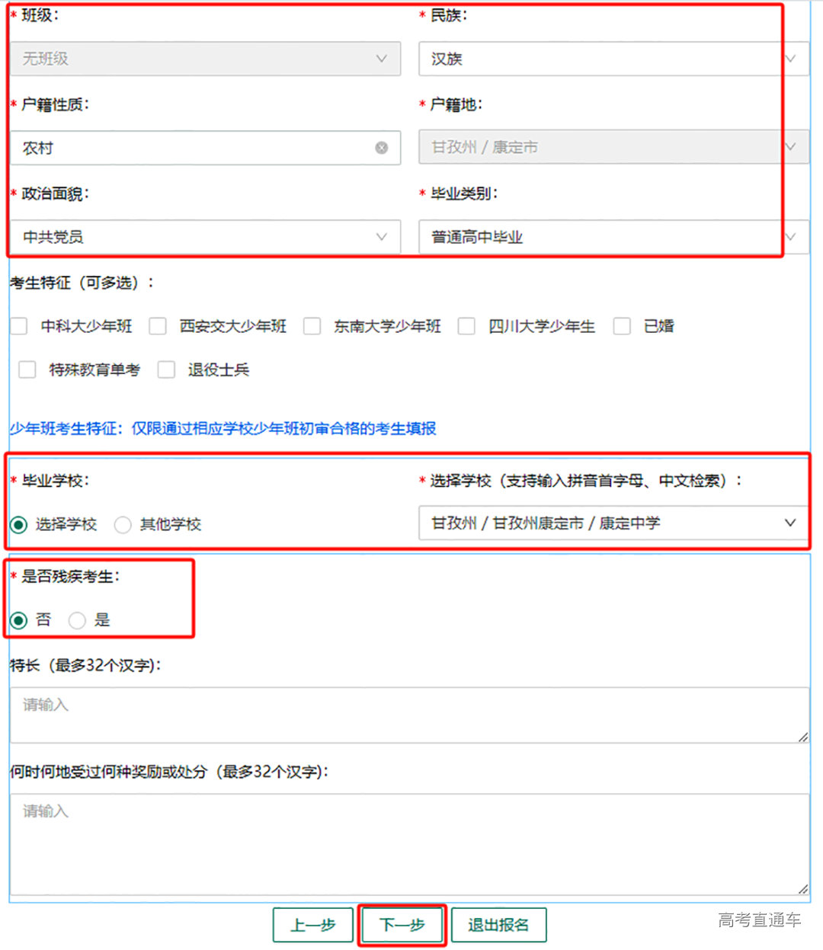Click the 退出报名 button
Viewport: 823px width, 950px height.
pos(498,925)
